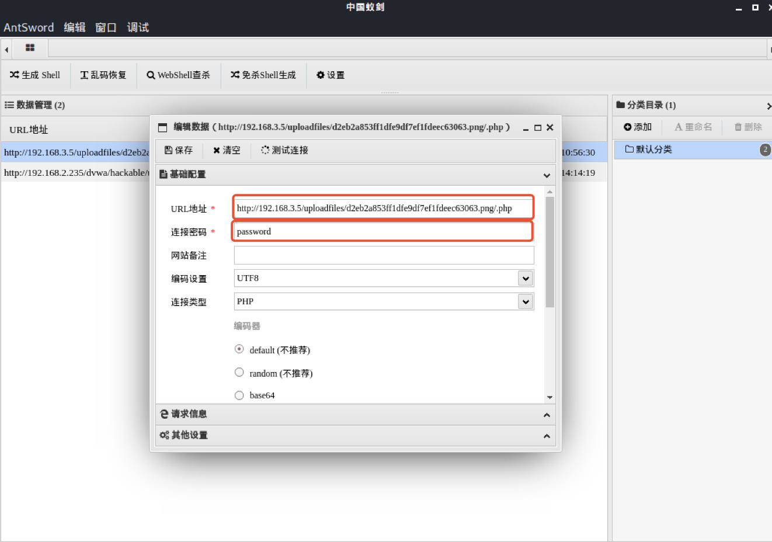Click the 10:56:30 time cell

pyautogui.click(x=578, y=152)
